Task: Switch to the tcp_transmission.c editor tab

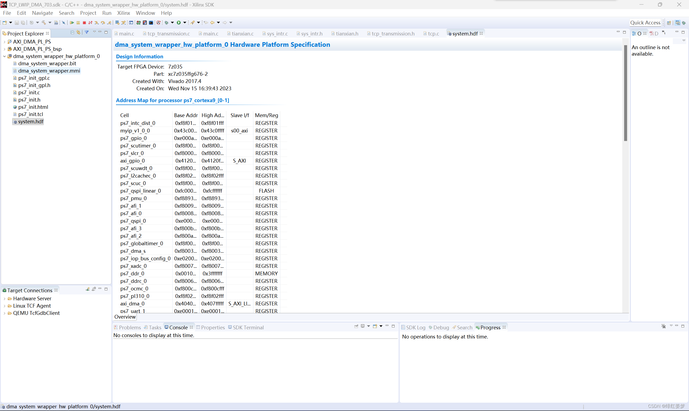Action: 168,34
